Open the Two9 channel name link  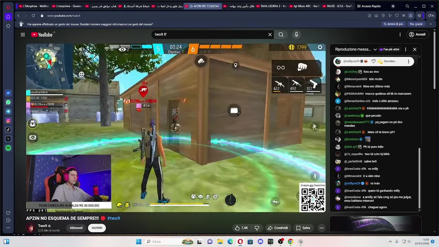tap(43, 226)
